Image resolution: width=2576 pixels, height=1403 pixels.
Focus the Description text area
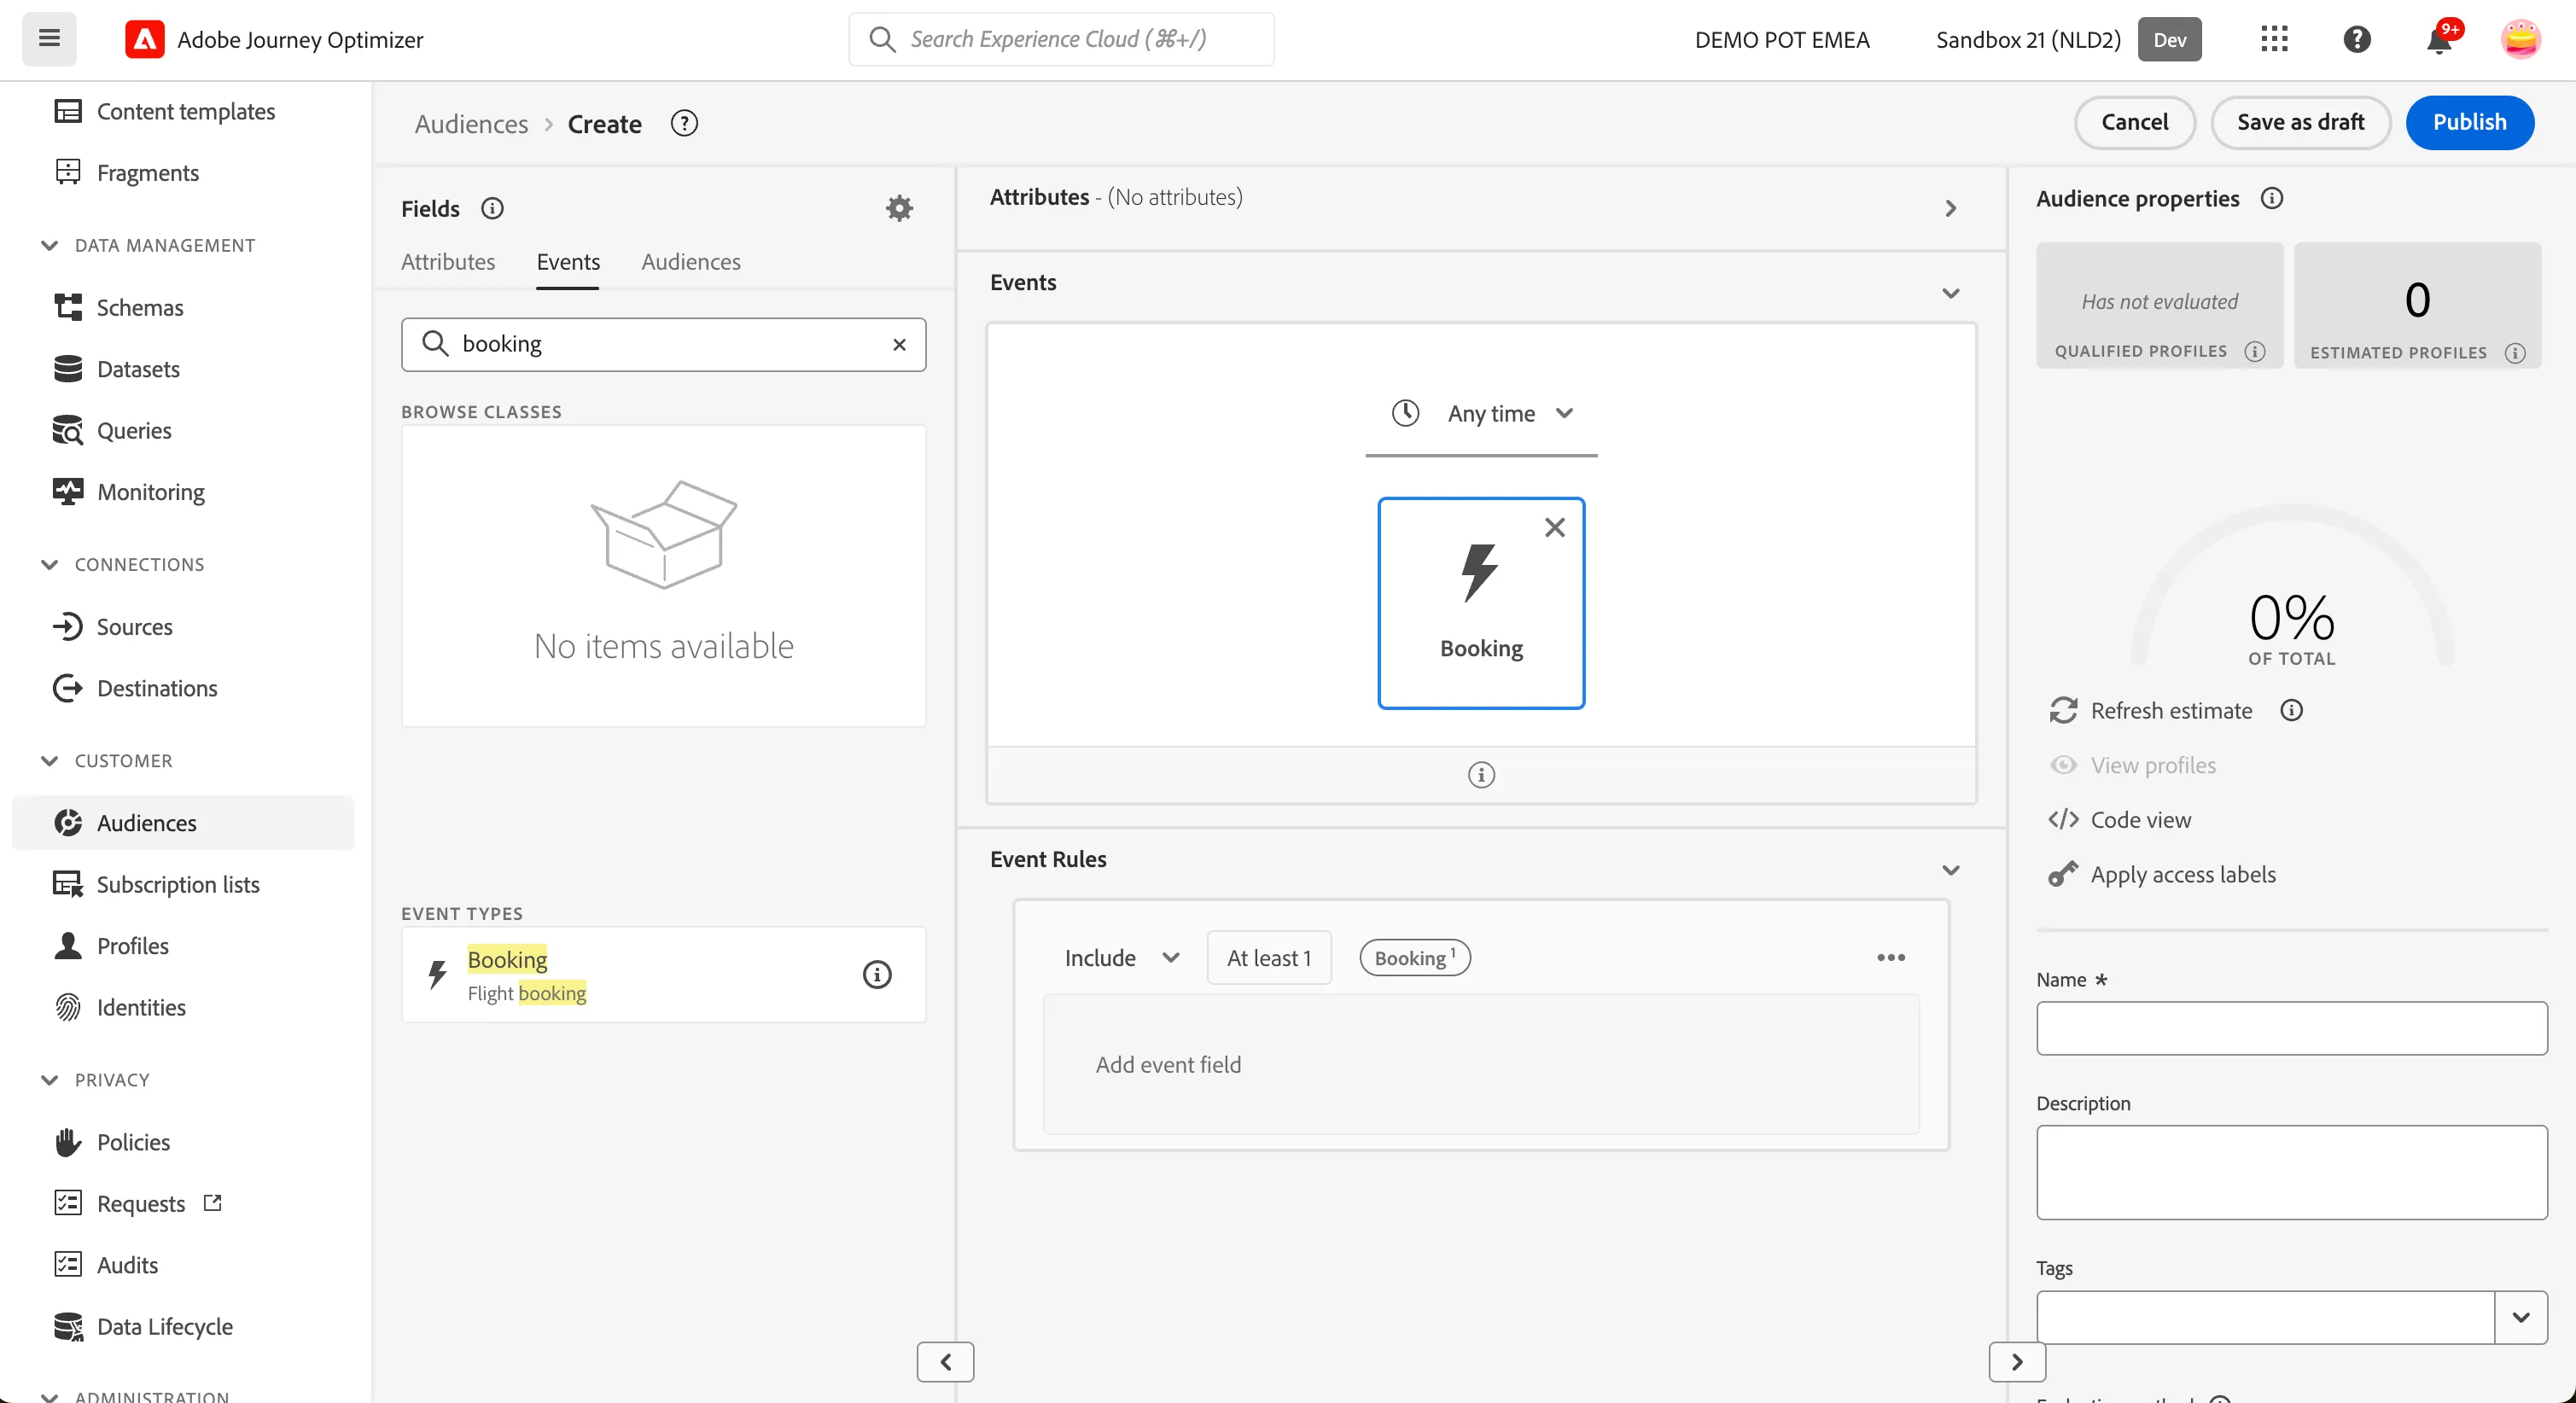(x=2291, y=1172)
